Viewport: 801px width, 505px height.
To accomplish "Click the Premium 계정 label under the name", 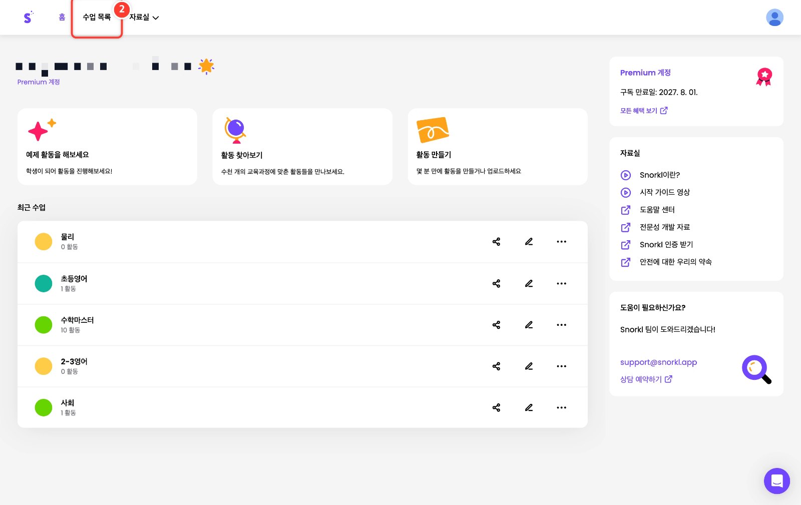I will click(x=39, y=82).
